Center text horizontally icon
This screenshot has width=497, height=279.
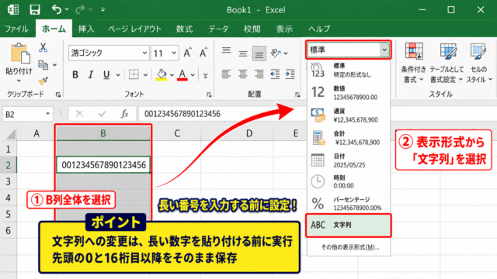[x=243, y=74]
